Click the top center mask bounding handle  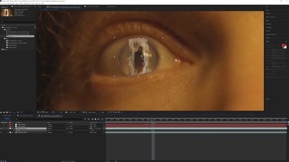(139, 38)
